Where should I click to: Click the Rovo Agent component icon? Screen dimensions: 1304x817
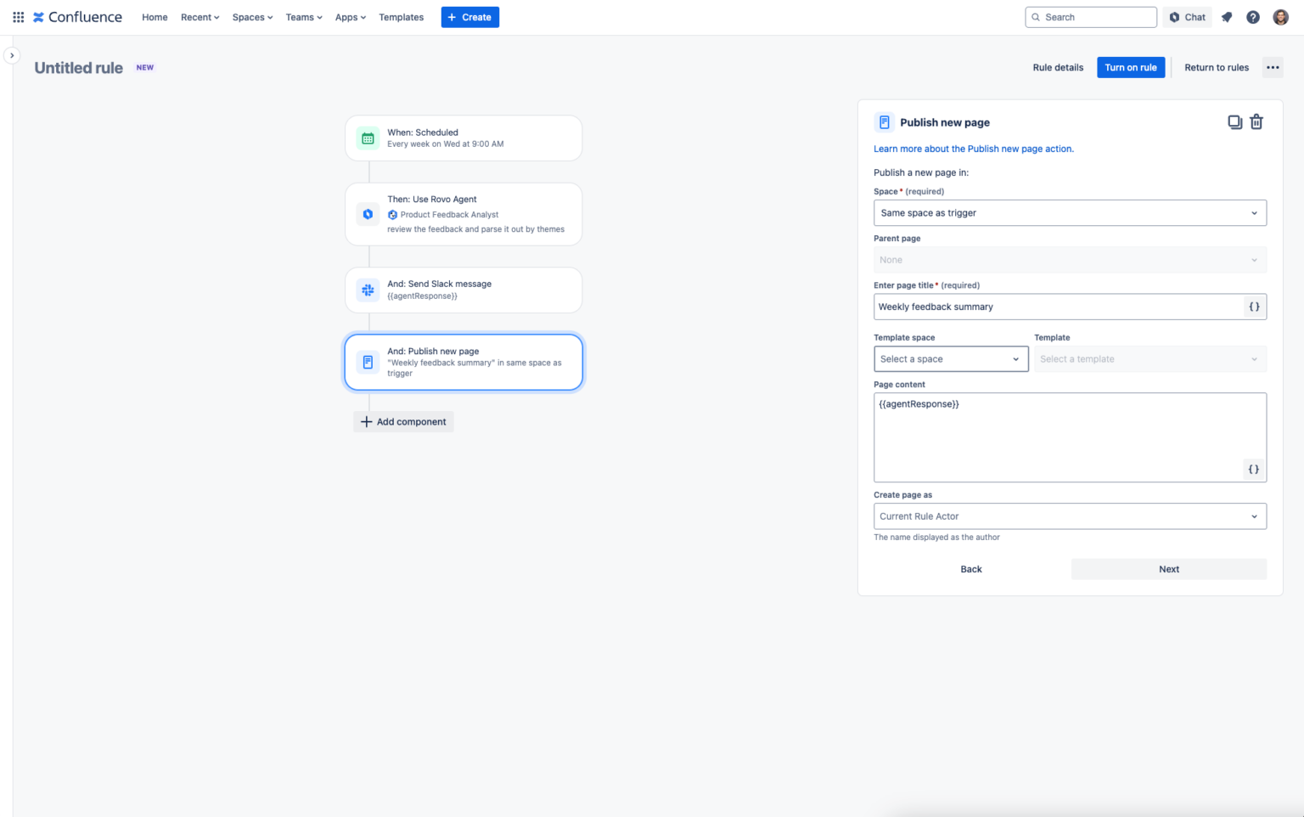pos(367,214)
